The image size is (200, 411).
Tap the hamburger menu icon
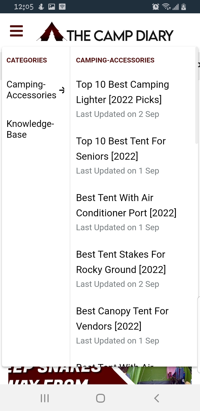click(x=16, y=31)
